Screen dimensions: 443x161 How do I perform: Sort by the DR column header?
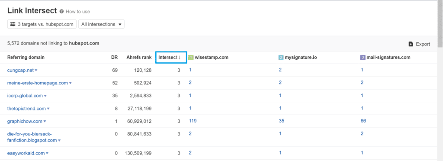click(x=114, y=57)
